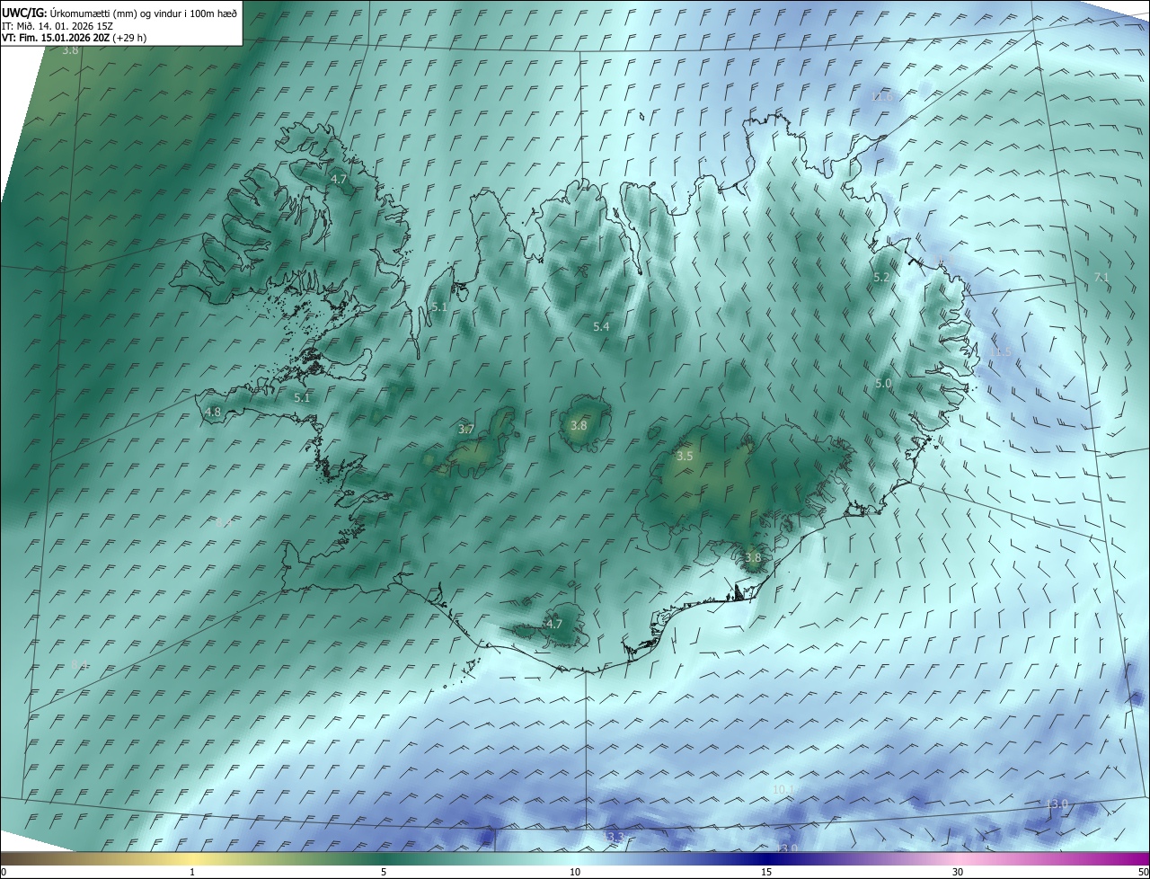Pick the pink color at scale value 30
This screenshot has width=1150, height=879.
[x=958, y=857]
